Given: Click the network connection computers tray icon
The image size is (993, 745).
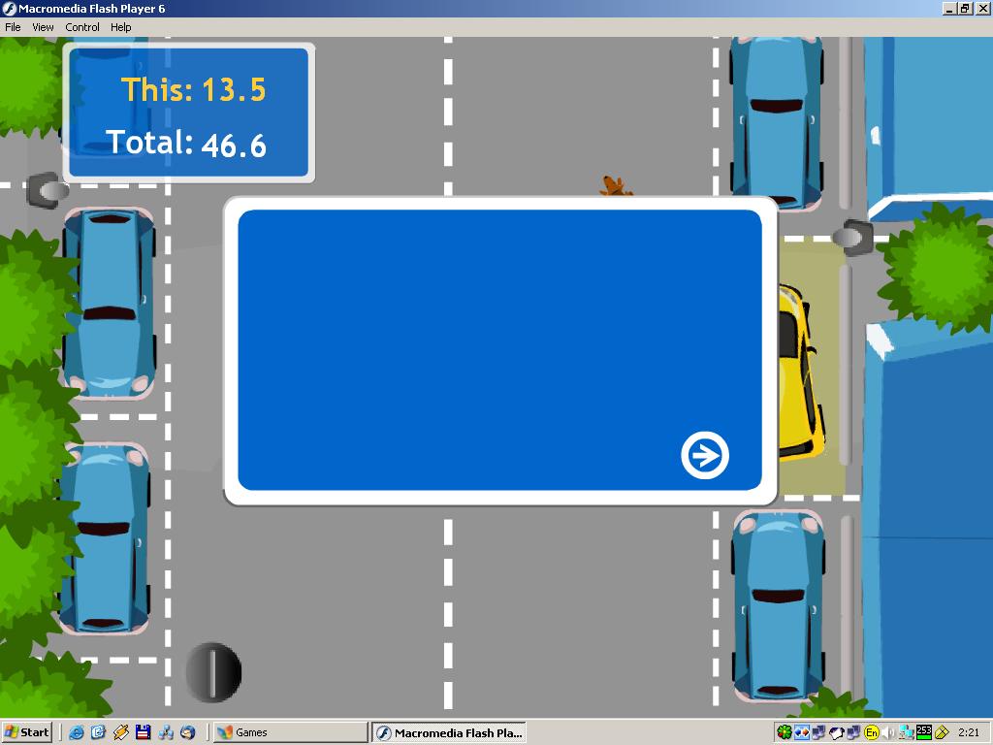Looking at the screenshot, I should point(907,732).
